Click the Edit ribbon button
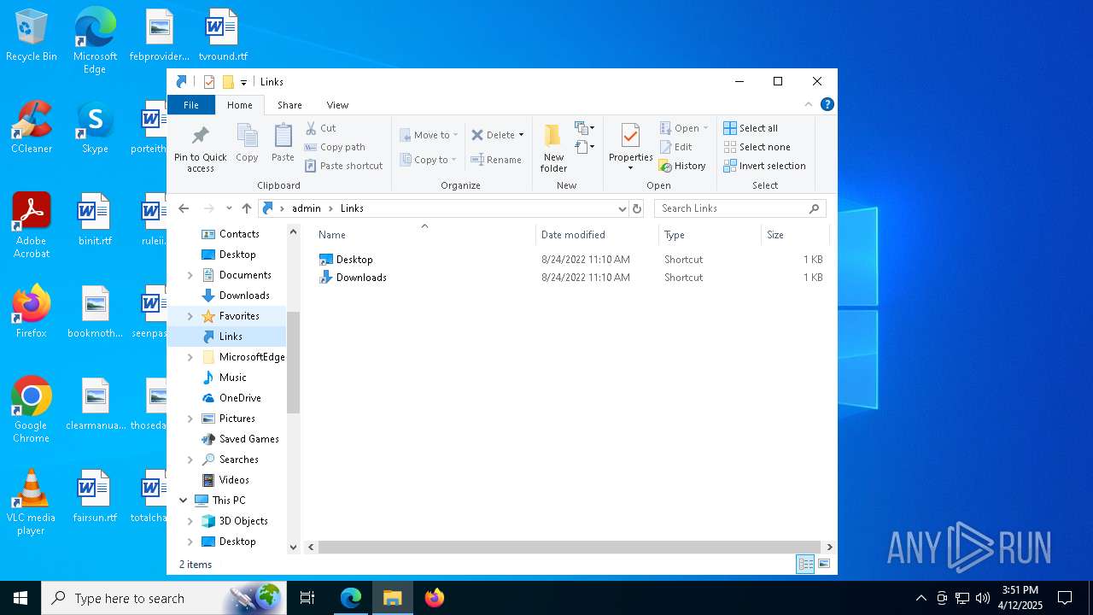 [x=676, y=147]
